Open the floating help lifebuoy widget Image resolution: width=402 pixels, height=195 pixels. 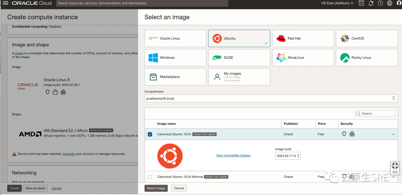click(395, 166)
